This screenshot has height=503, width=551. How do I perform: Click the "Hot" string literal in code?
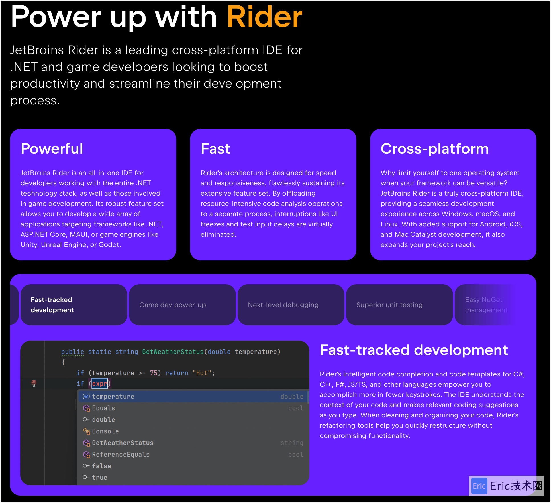202,373
